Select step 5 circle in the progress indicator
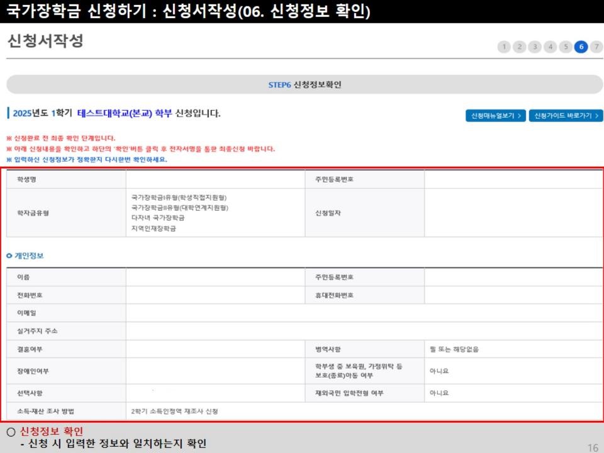The image size is (604, 453). [x=566, y=47]
